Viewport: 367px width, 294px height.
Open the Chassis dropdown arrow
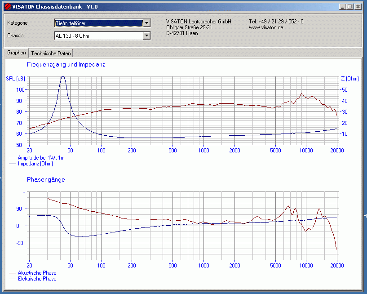click(x=147, y=36)
